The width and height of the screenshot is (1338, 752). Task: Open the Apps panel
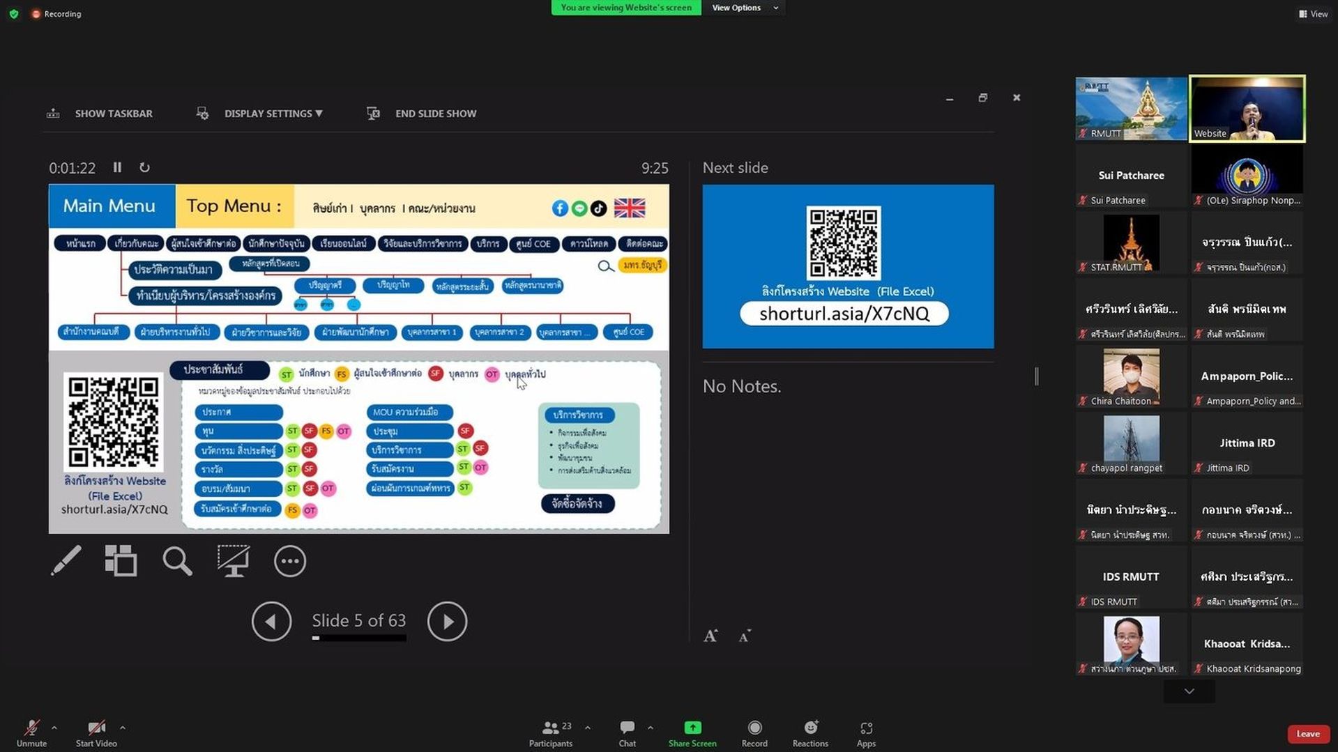[x=866, y=734]
